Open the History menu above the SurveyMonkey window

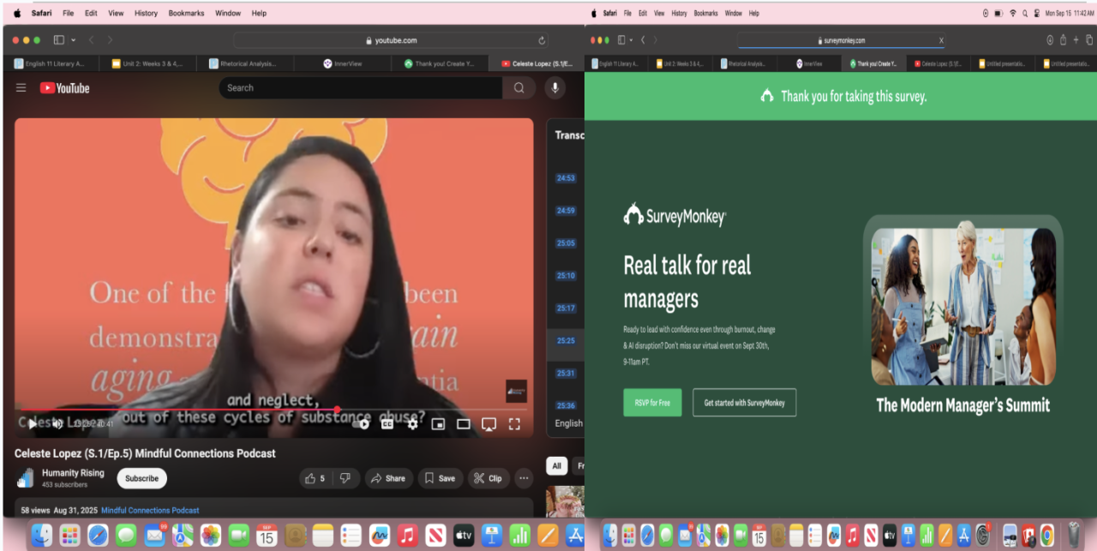(679, 13)
